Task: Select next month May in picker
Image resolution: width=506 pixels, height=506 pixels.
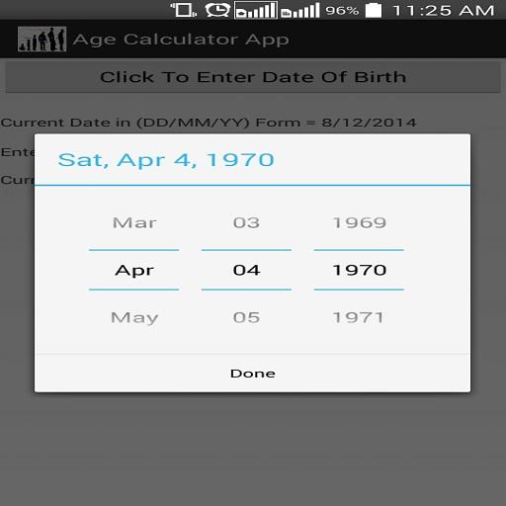Action: pos(134,318)
